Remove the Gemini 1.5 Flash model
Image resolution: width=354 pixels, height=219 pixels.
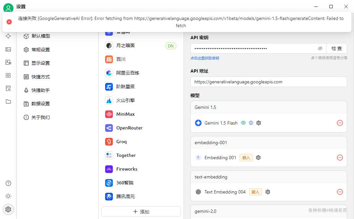(340, 123)
